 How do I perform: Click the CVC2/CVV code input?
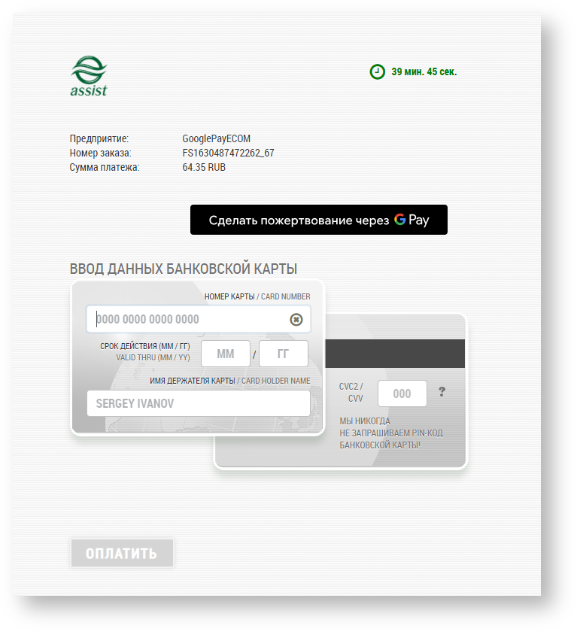(x=402, y=393)
